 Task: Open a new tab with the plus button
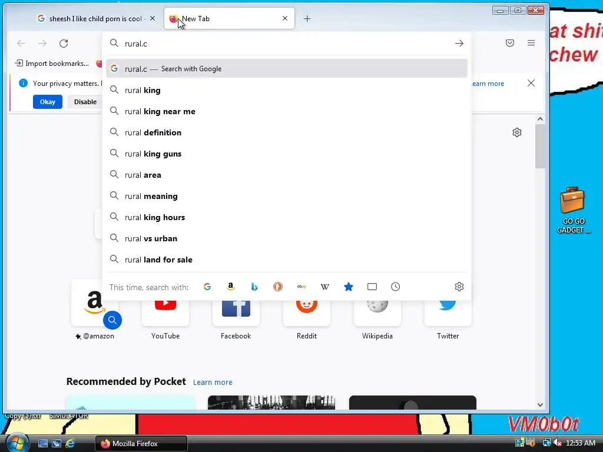tap(307, 18)
